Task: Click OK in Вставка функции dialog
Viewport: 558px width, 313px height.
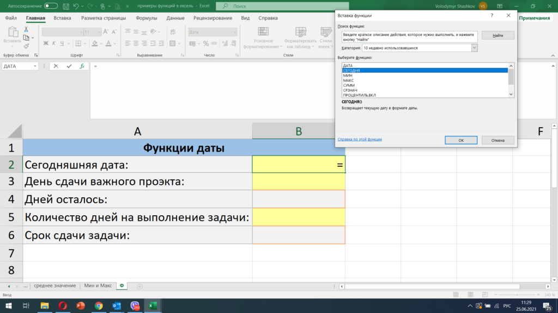Action: coord(461,140)
